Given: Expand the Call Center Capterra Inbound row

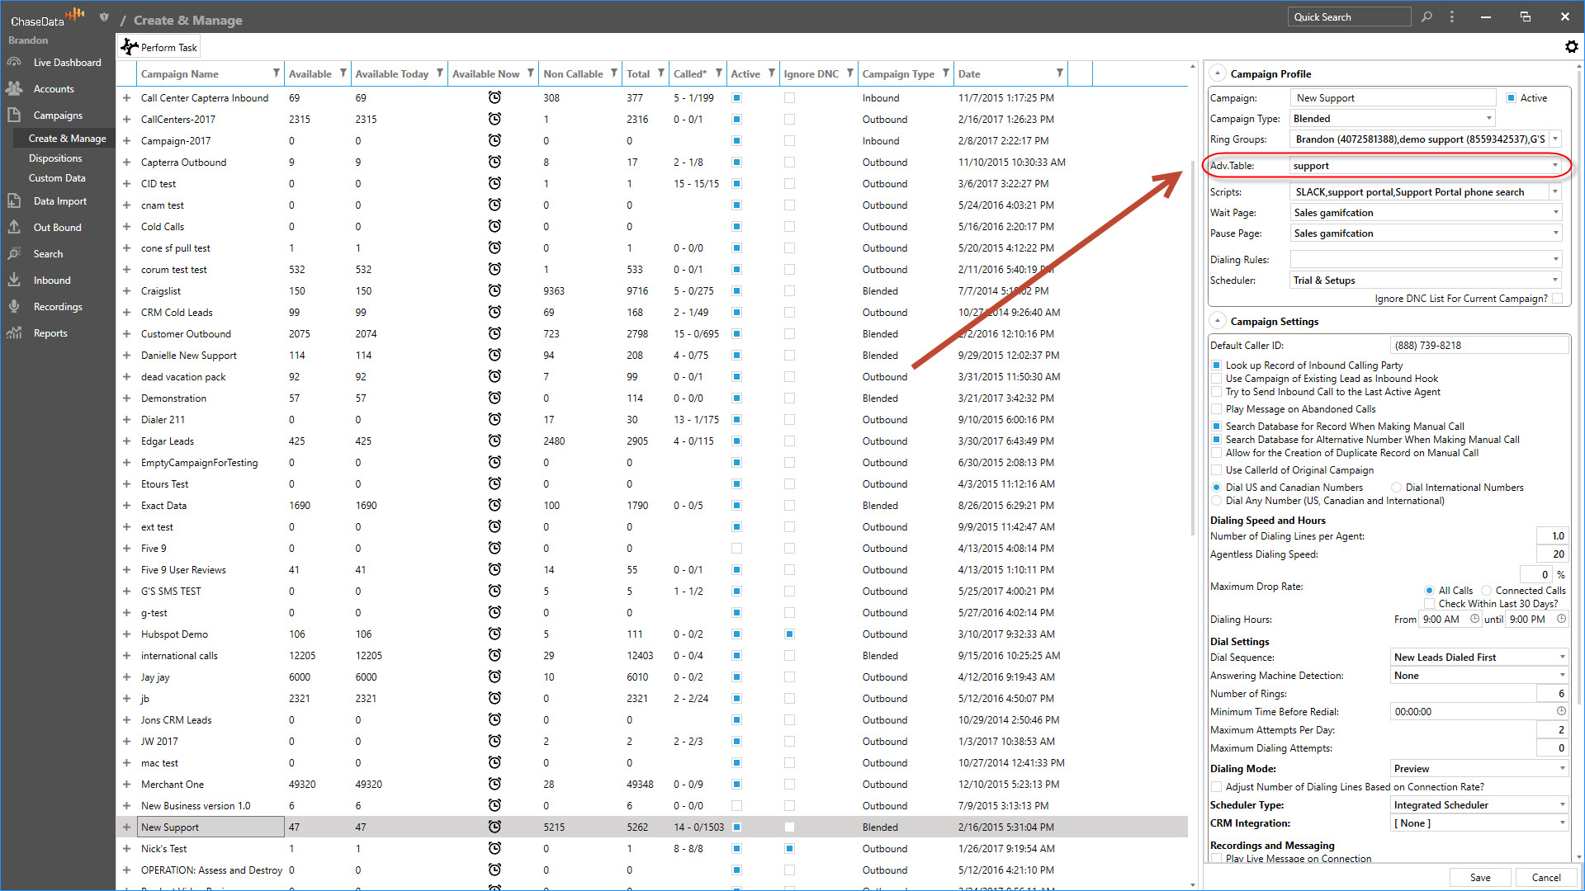Looking at the screenshot, I should coord(126,98).
